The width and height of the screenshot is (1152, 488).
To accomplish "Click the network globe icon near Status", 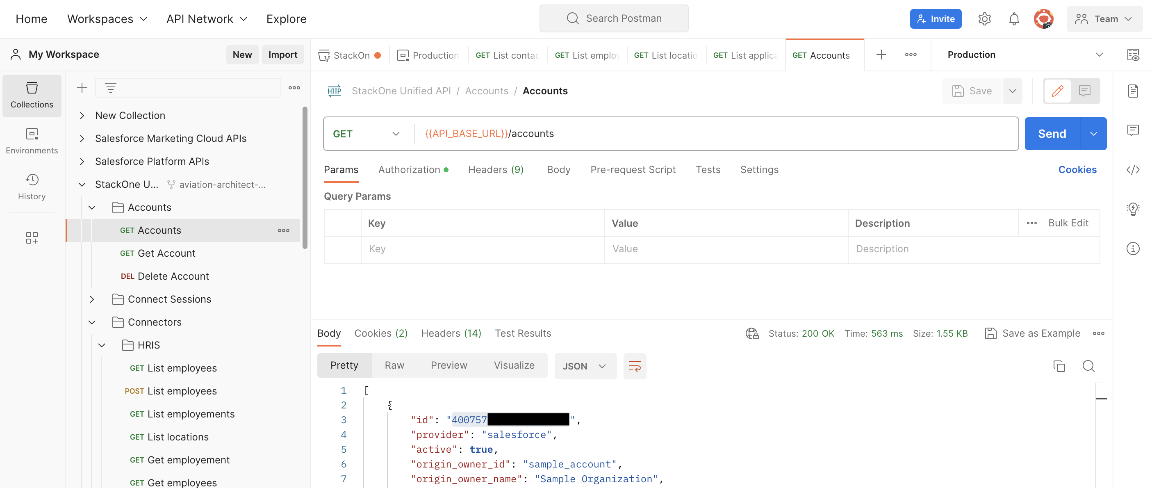I will pos(752,333).
